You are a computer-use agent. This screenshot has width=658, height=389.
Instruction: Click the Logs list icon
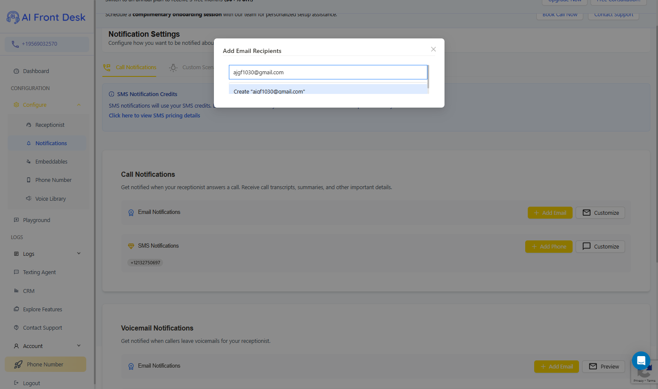click(x=16, y=254)
